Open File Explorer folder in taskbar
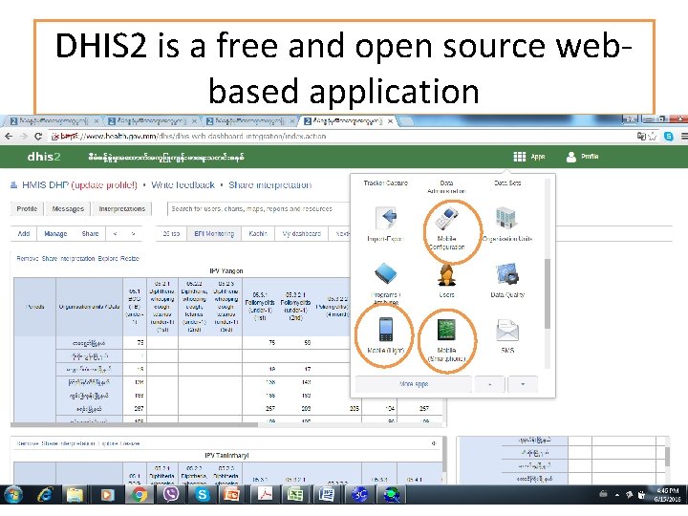The image size is (688, 516). 75,495
